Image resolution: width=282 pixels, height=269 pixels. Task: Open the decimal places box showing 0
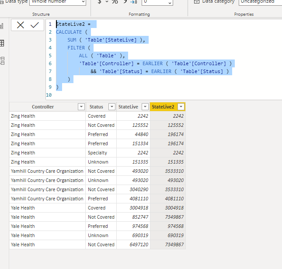157,2
